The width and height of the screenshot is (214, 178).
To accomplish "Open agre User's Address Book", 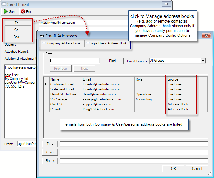I will pos(107,43).
